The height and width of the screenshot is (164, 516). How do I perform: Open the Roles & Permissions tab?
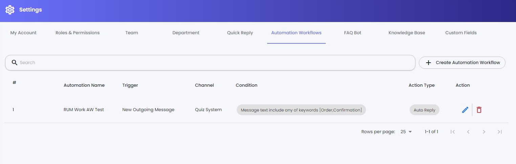coord(78,33)
